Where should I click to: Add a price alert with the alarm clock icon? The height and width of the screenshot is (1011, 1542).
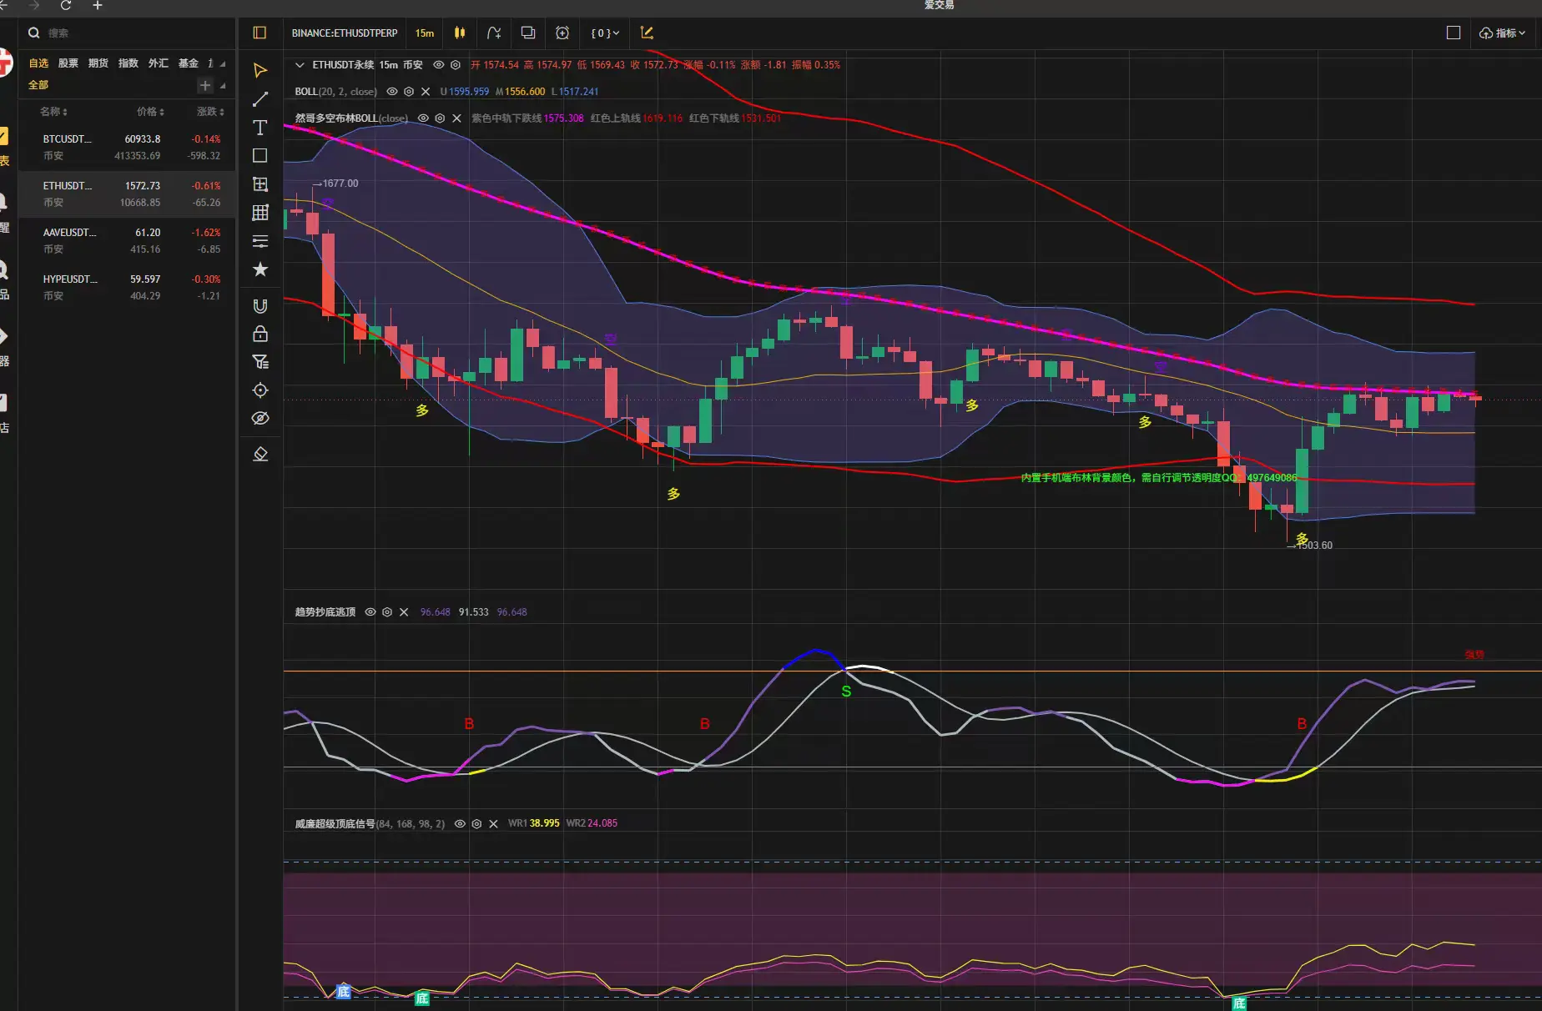(562, 33)
